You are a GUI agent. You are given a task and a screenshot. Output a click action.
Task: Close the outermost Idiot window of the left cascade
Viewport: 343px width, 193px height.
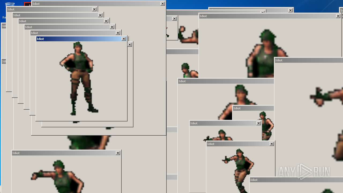pos(94,9)
